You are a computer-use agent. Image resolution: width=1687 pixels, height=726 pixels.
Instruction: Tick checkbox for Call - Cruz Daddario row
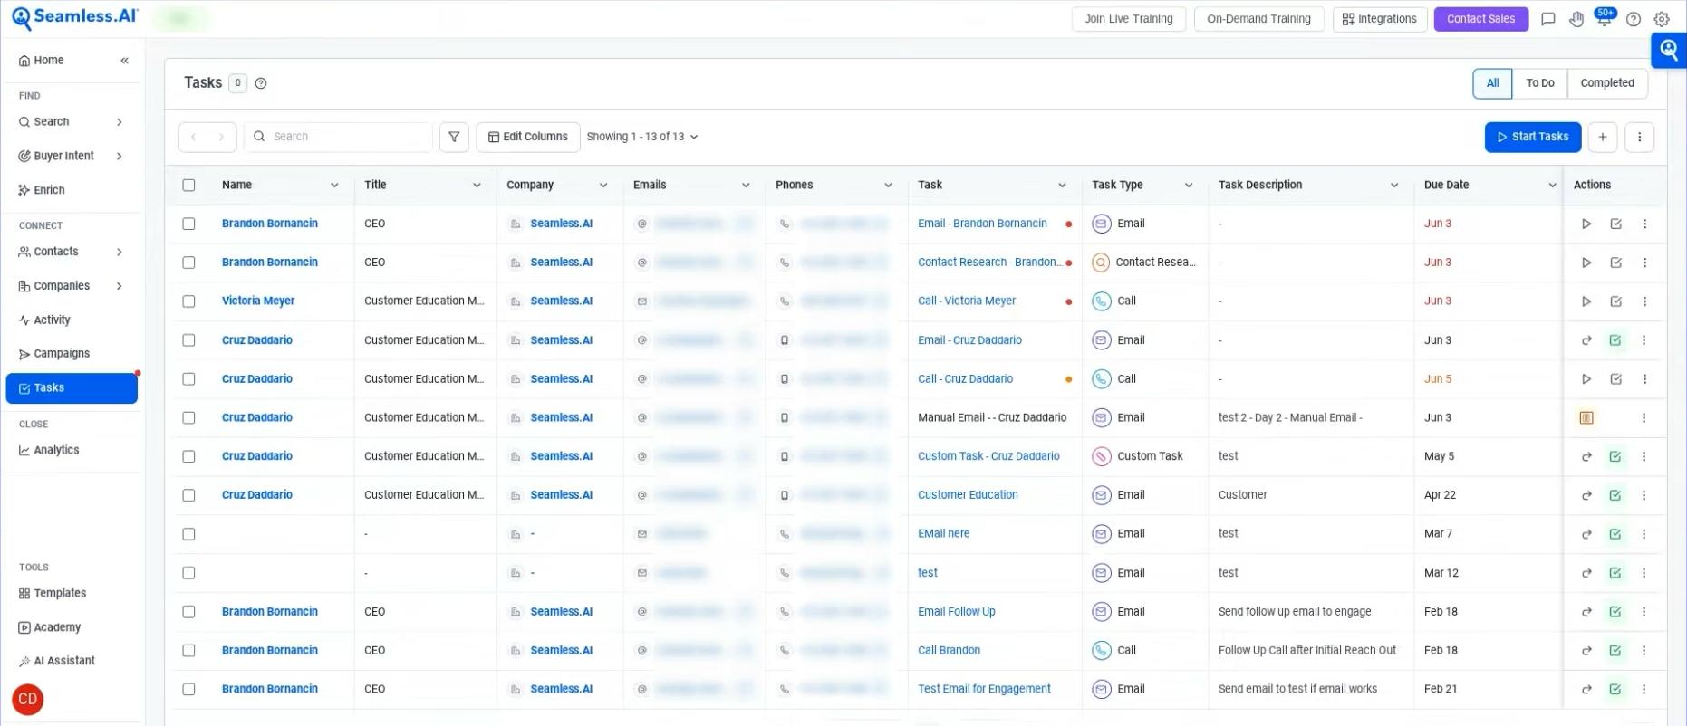tap(188, 379)
